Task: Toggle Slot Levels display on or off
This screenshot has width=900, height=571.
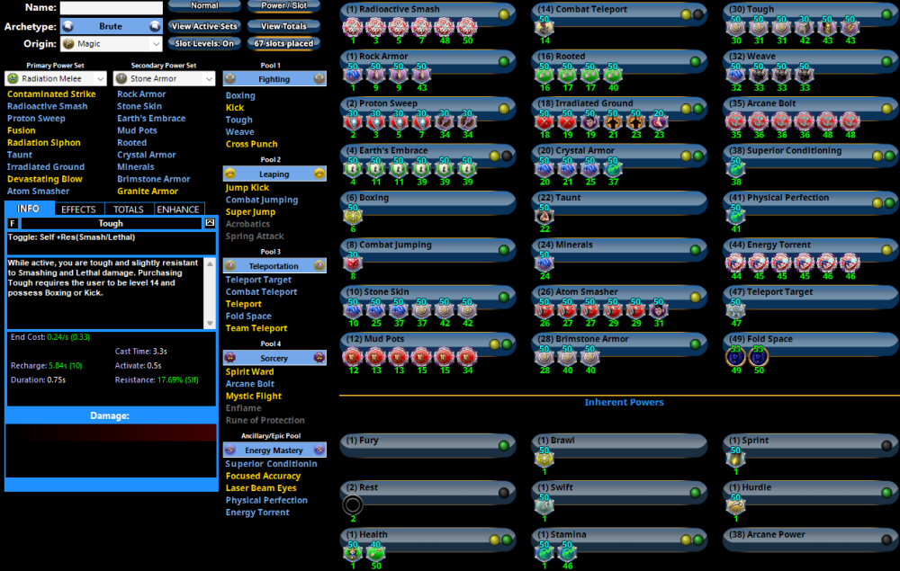Action: click(x=204, y=43)
